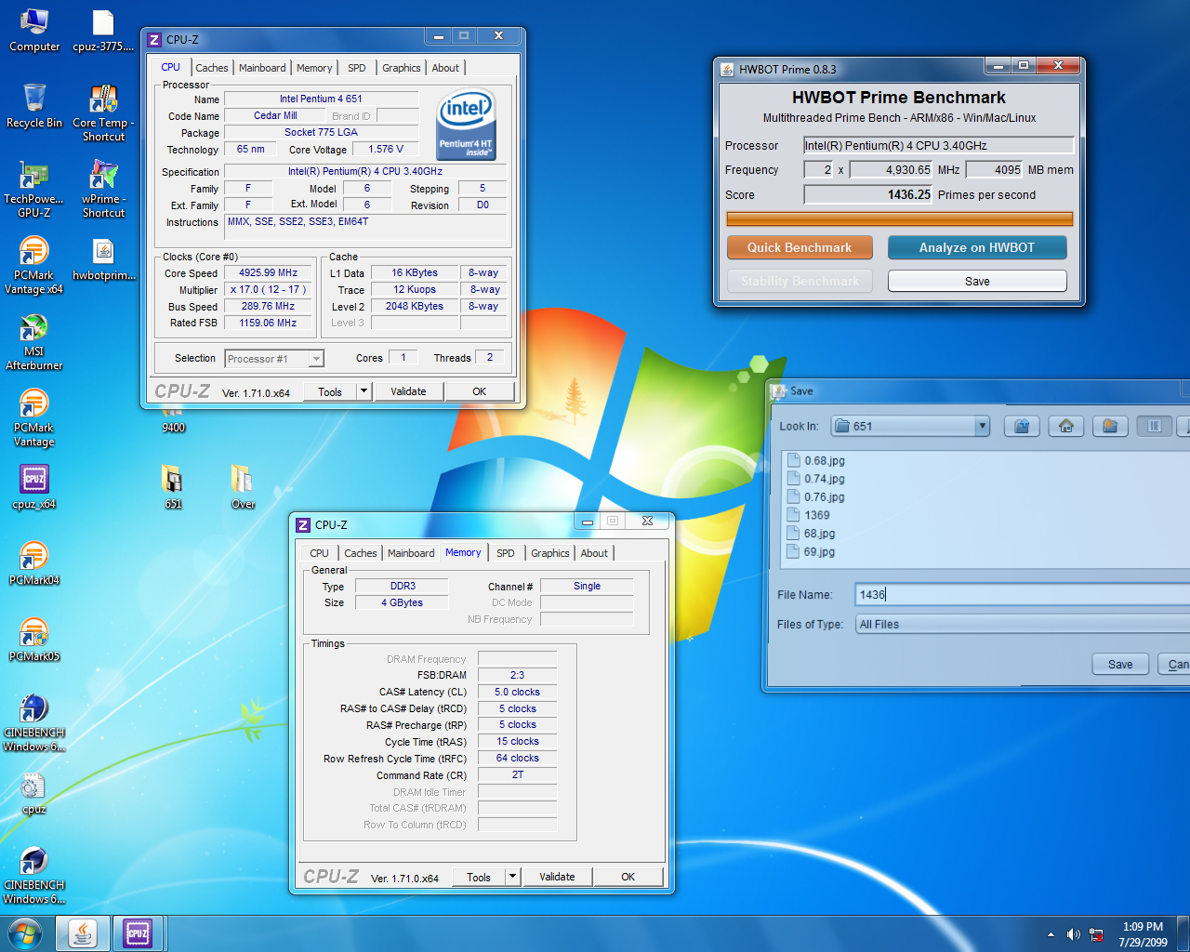
Task: Select the 1369 file in the list
Action: pos(809,515)
